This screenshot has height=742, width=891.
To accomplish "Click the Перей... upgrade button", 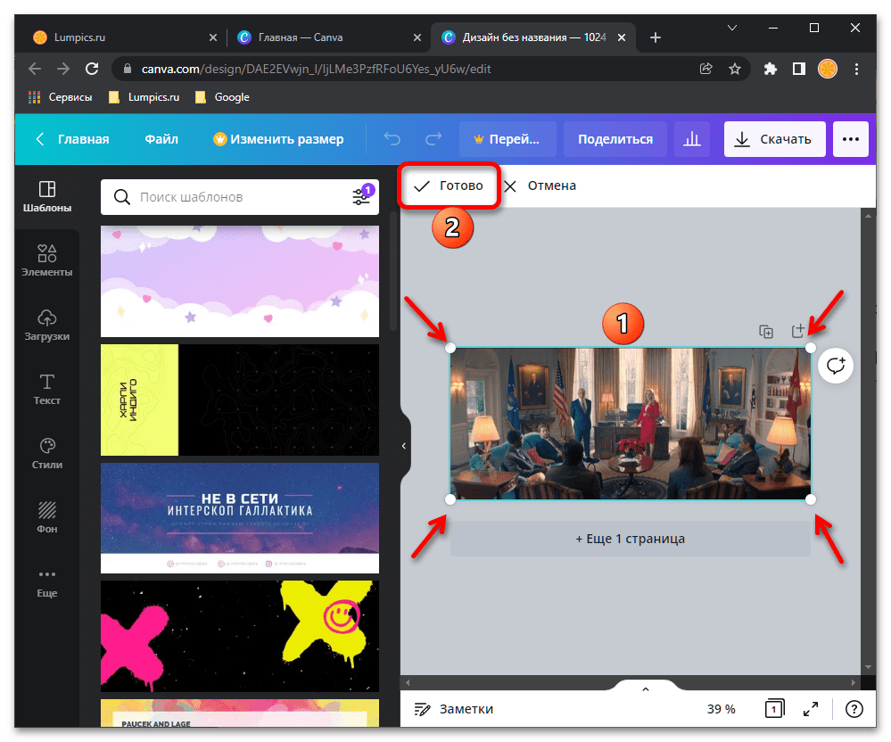I will click(507, 139).
